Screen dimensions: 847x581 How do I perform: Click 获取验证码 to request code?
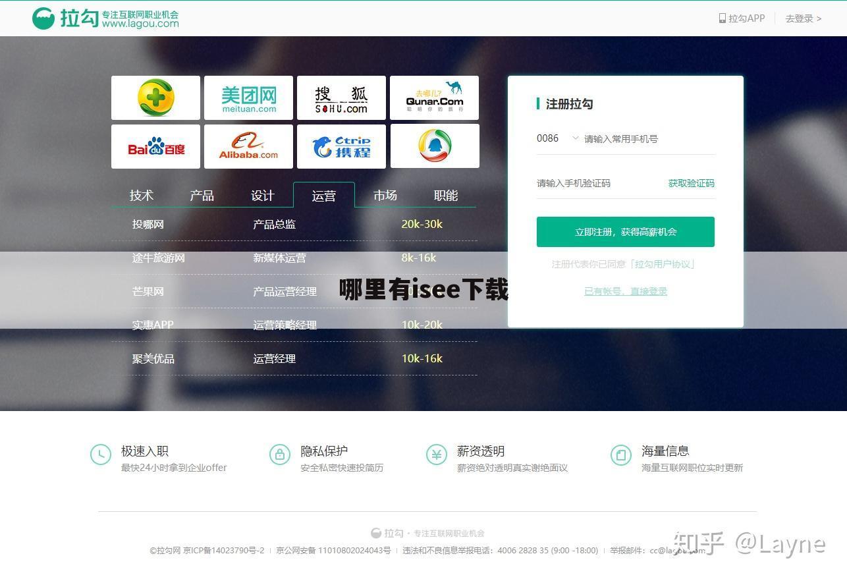[692, 183]
